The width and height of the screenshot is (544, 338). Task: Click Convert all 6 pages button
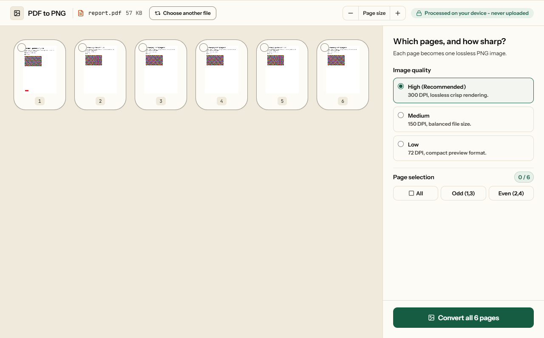click(463, 318)
